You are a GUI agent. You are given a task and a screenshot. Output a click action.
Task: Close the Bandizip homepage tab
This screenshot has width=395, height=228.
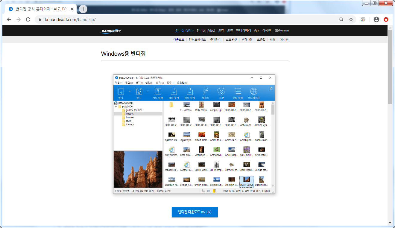tap(72, 9)
